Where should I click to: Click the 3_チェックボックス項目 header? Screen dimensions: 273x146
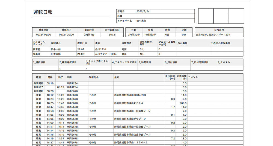pyautogui.click(x=97, y=62)
